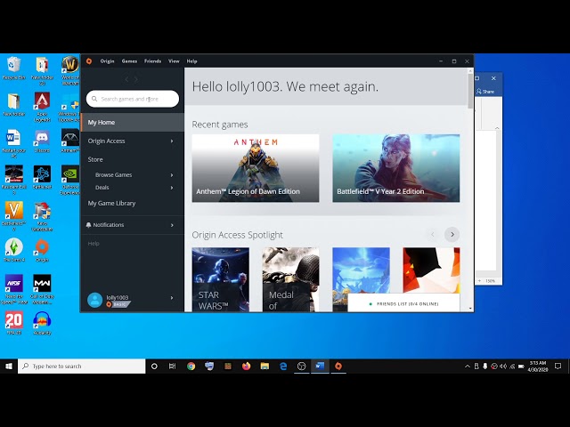Click the Notifications bell icon
Screen dimensions: 570x427
[x=89, y=225]
